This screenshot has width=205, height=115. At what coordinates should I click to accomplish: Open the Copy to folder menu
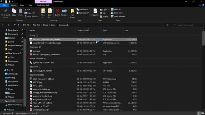pos(50,13)
